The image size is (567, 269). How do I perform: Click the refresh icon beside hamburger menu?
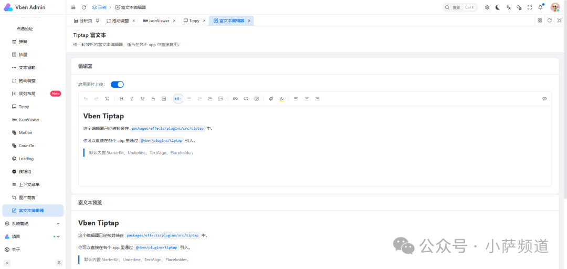coord(84,7)
